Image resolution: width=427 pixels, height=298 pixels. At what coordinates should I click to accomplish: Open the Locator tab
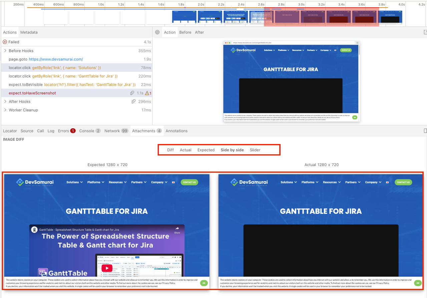pyautogui.click(x=10, y=131)
